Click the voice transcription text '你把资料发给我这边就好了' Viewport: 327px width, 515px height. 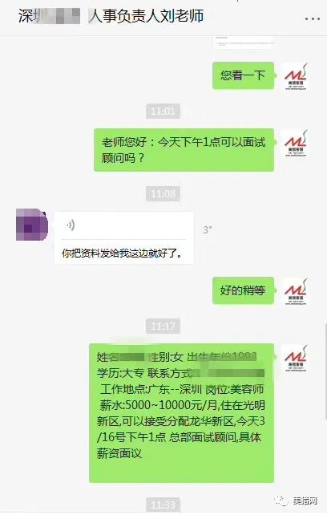[122, 253]
